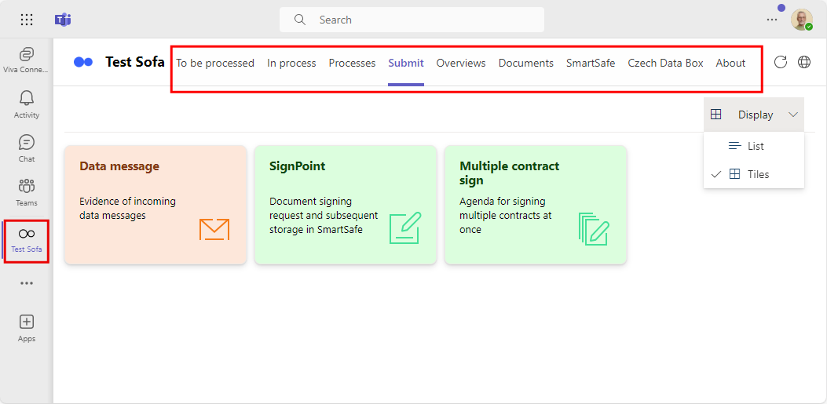This screenshot has width=827, height=404.
Task: Click the Search input field
Action: coord(412,20)
